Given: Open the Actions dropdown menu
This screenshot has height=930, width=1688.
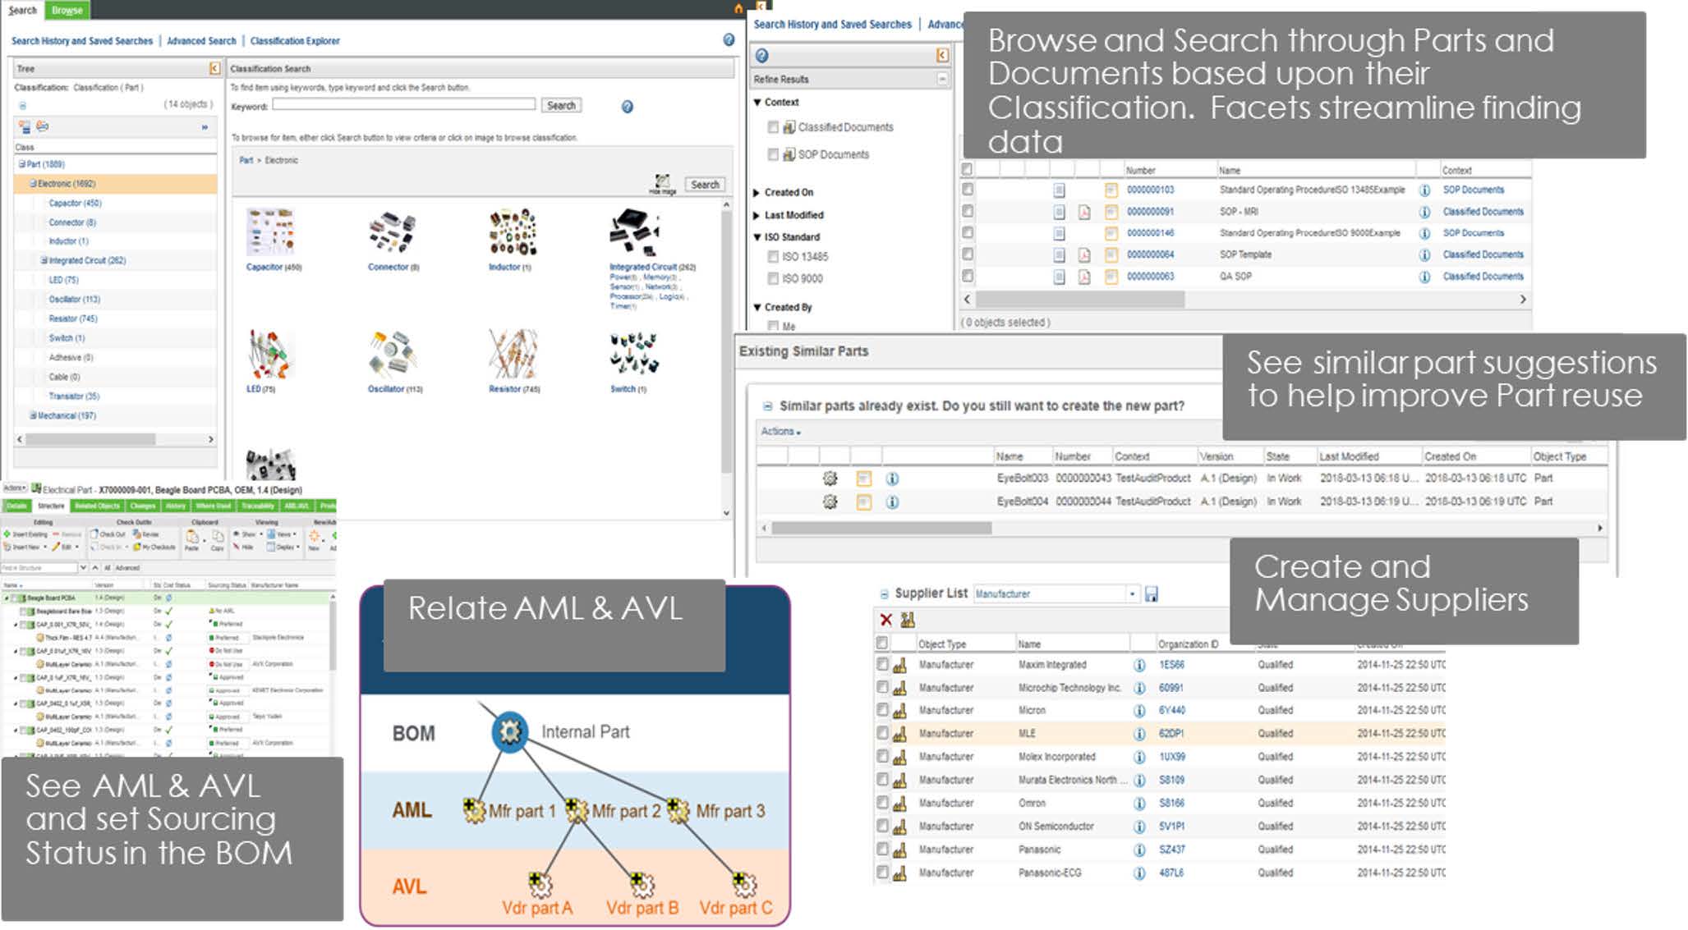Looking at the screenshot, I should coord(780,432).
